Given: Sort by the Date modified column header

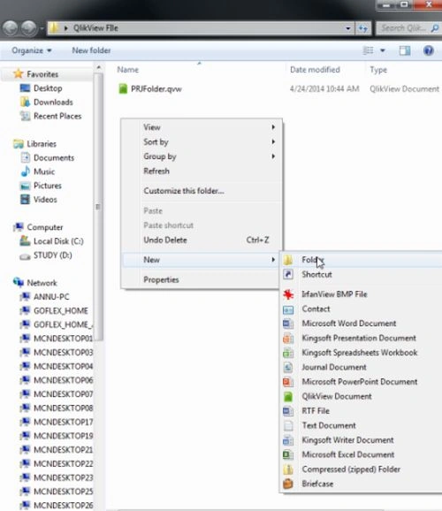Looking at the screenshot, I should [x=315, y=70].
